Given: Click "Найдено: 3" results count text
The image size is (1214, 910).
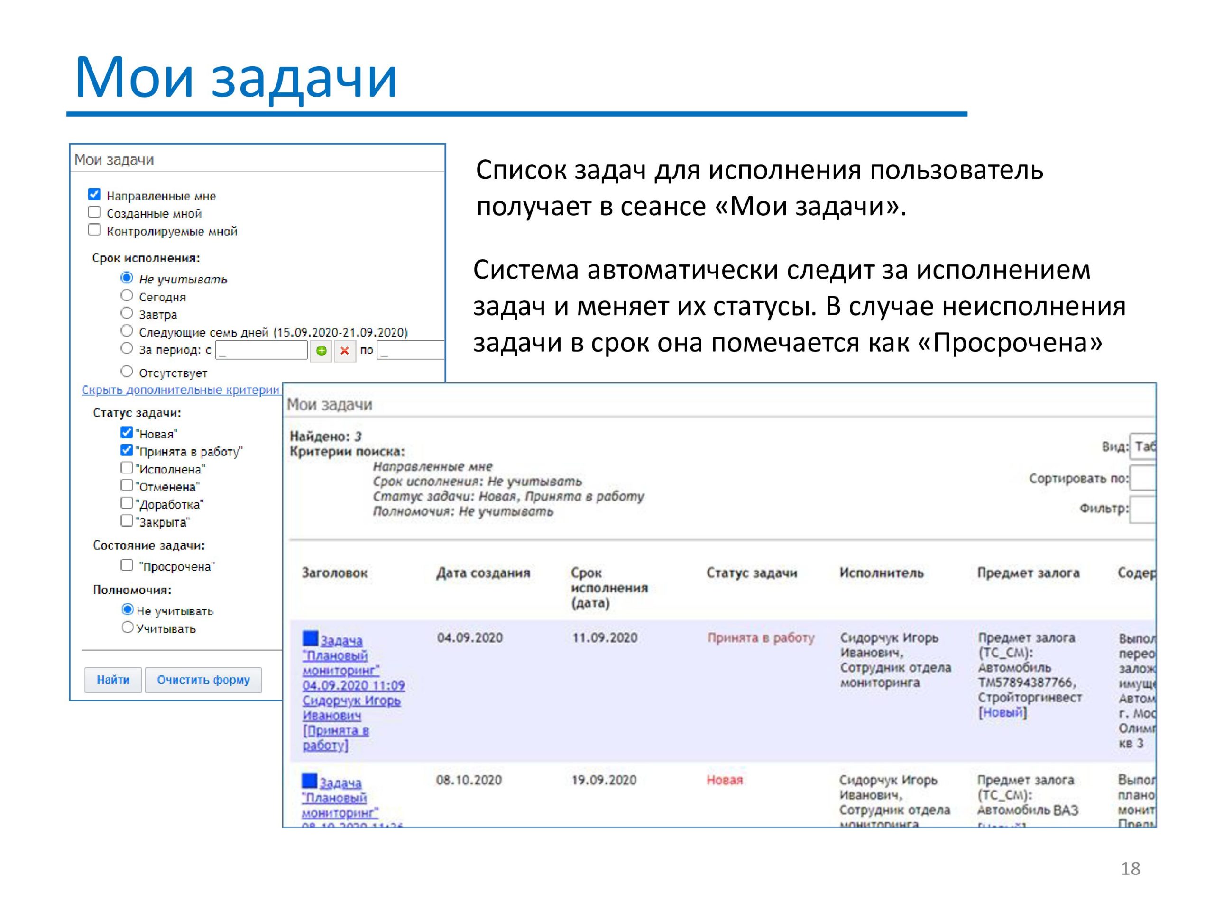Looking at the screenshot, I should coord(325,437).
